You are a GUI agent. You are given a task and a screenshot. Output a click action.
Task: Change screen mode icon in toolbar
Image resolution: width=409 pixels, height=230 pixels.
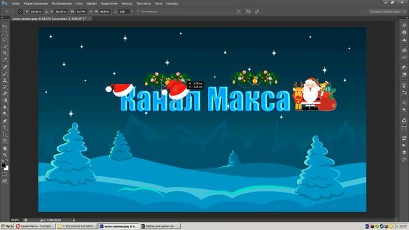tap(4, 181)
